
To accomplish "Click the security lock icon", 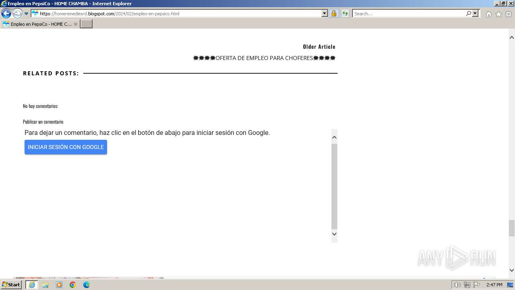I will (334, 13).
